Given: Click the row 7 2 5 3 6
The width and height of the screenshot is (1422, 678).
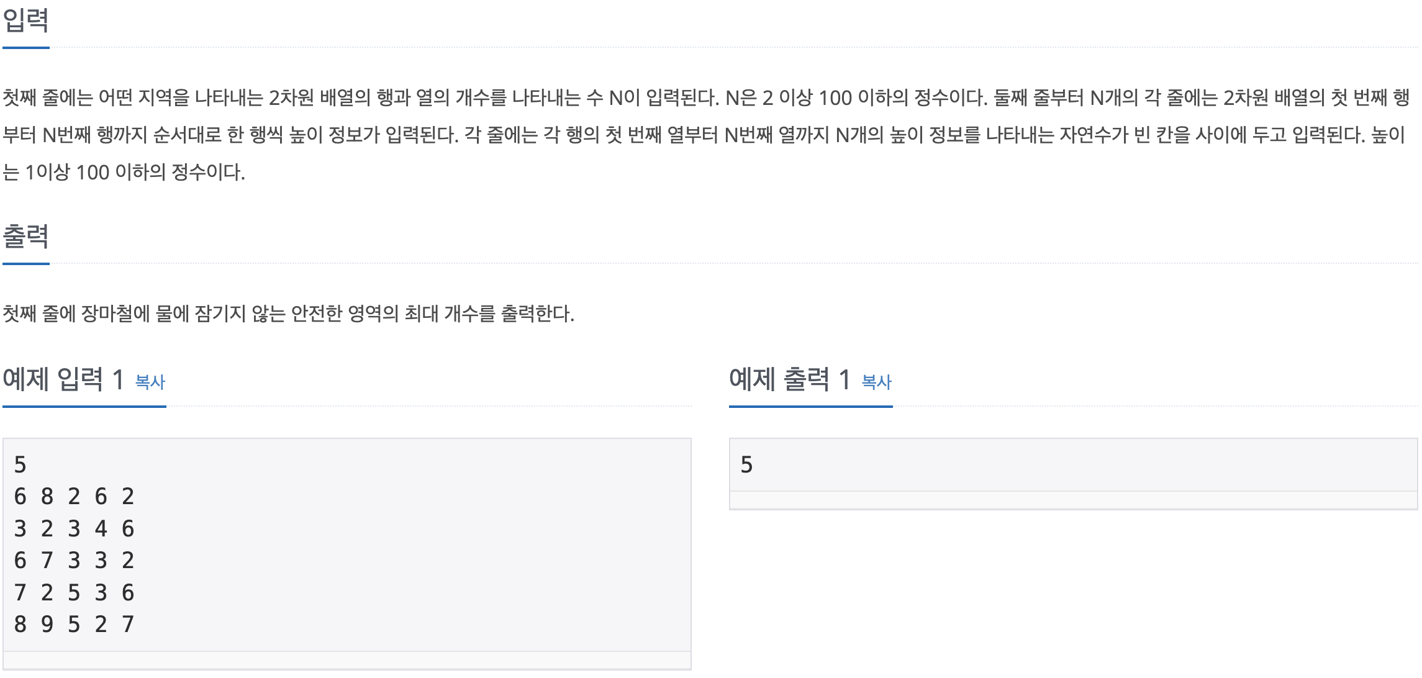Looking at the screenshot, I should (74, 592).
